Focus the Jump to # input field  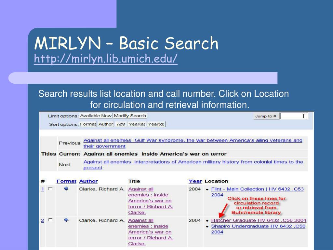coord(294,116)
